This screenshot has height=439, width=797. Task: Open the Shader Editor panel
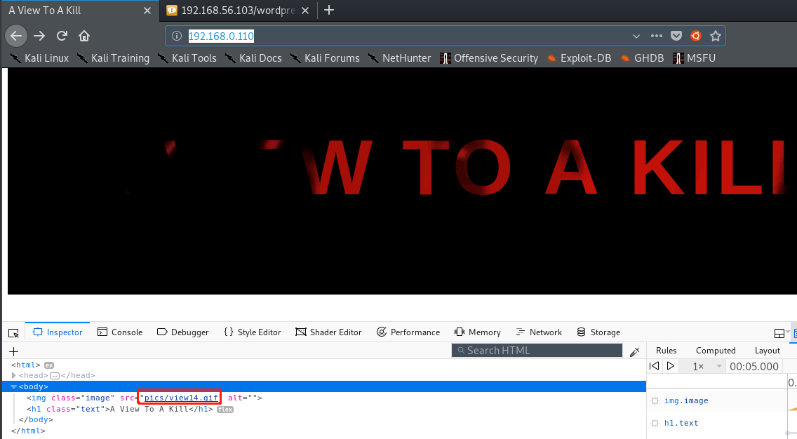328,332
